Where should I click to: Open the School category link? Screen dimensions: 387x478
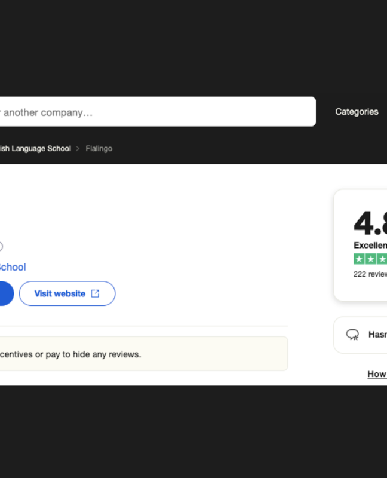tap(13, 267)
